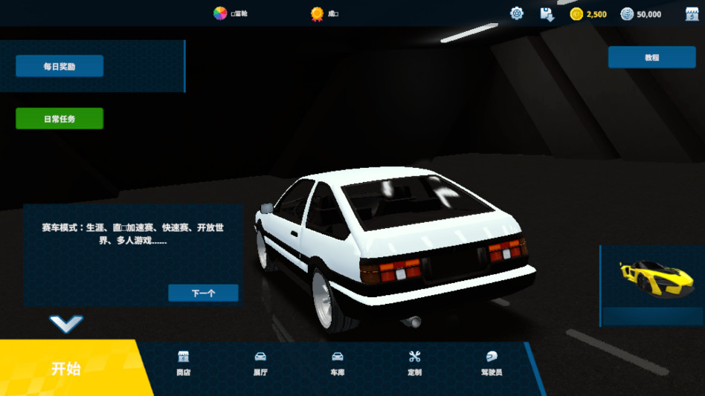Open 商店 shop in bottom bar
The image size is (705, 396).
tap(184, 363)
